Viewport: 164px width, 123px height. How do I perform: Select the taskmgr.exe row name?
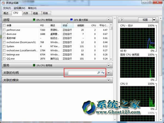click(13, 54)
